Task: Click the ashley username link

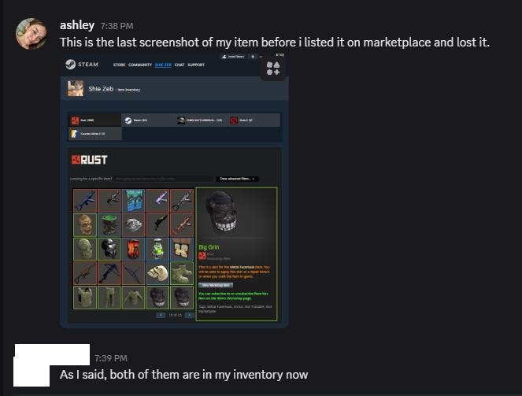Action: click(x=77, y=25)
